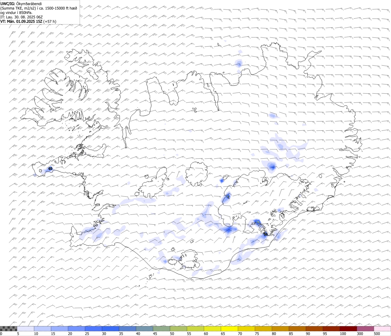The height and width of the screenshot is (336, 391).
Task: Click the '90' tick label on color scale
Action: [308, 334]
